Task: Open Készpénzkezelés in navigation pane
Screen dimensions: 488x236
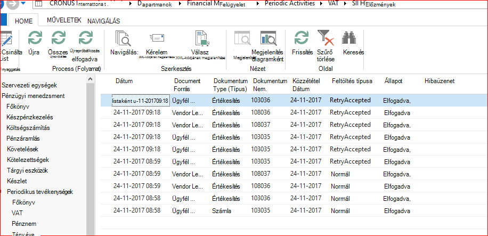Action: click(x=29, y=117)
